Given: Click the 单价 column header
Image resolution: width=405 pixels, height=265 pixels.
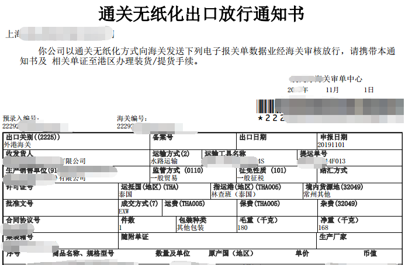Looking at the screenshot, I should (302, 253).
